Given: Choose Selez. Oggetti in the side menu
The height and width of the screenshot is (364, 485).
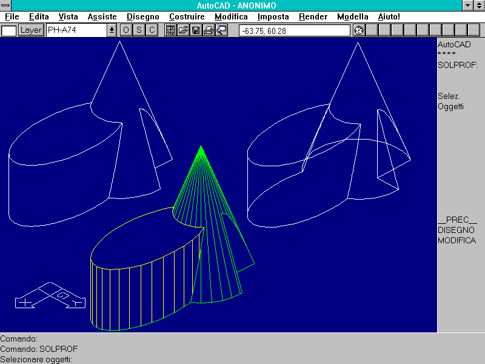Looking at the screenshot, I should (450, 101).
